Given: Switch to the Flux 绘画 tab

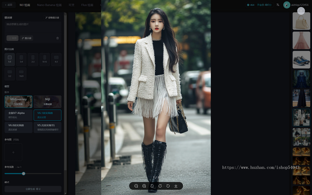Looking at the screenshot, I should coord(87,5).
